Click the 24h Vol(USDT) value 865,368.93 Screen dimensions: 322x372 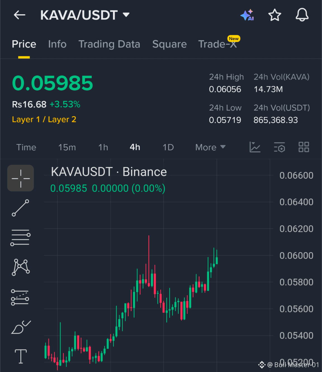click(x=276, y=120)
